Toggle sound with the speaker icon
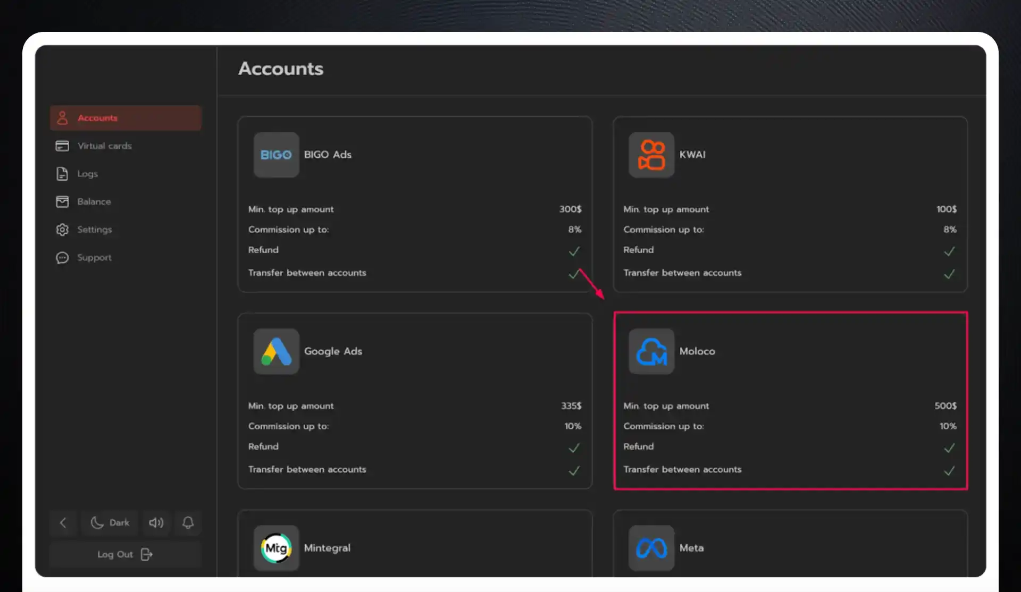1021x592 pixels. (156, 523)
